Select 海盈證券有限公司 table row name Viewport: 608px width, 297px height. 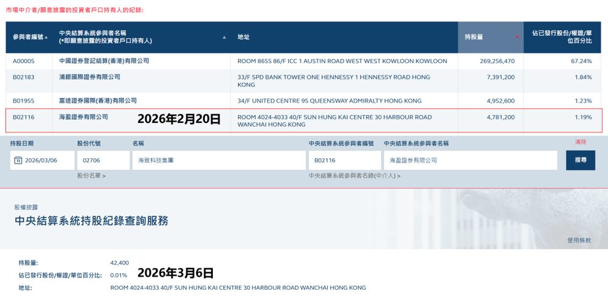coord(84,117)
